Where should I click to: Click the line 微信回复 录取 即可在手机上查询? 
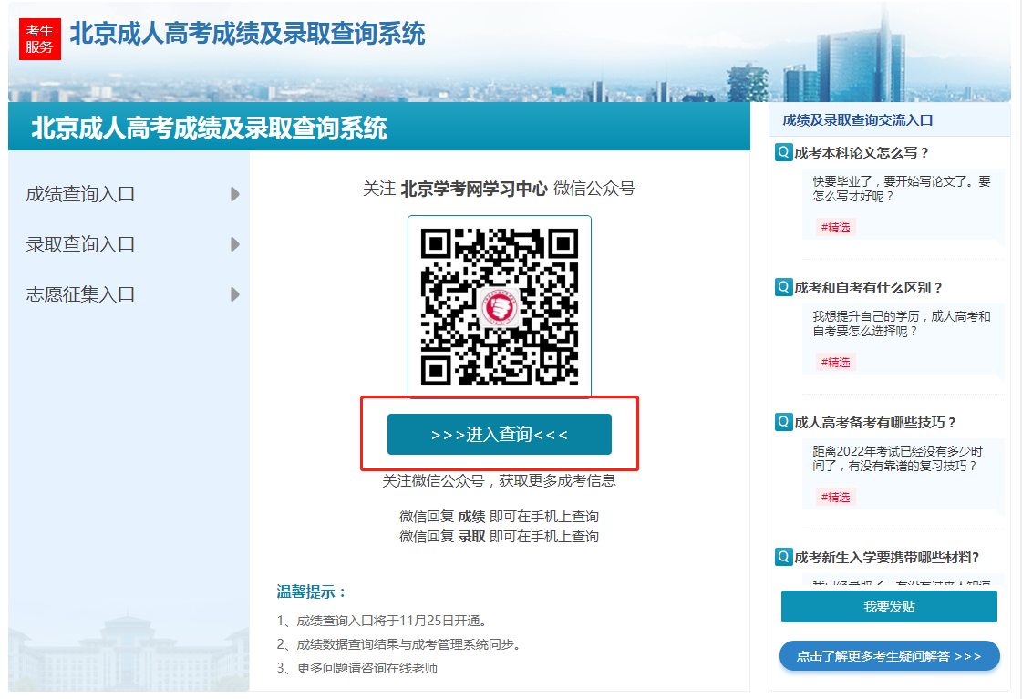point(500,537)
